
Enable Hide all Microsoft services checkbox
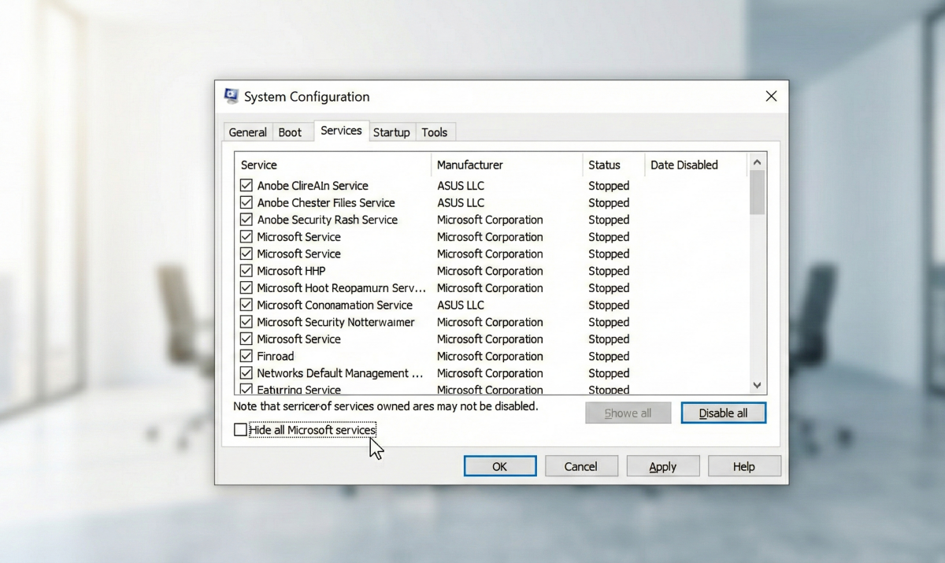(x=241, y=430)
